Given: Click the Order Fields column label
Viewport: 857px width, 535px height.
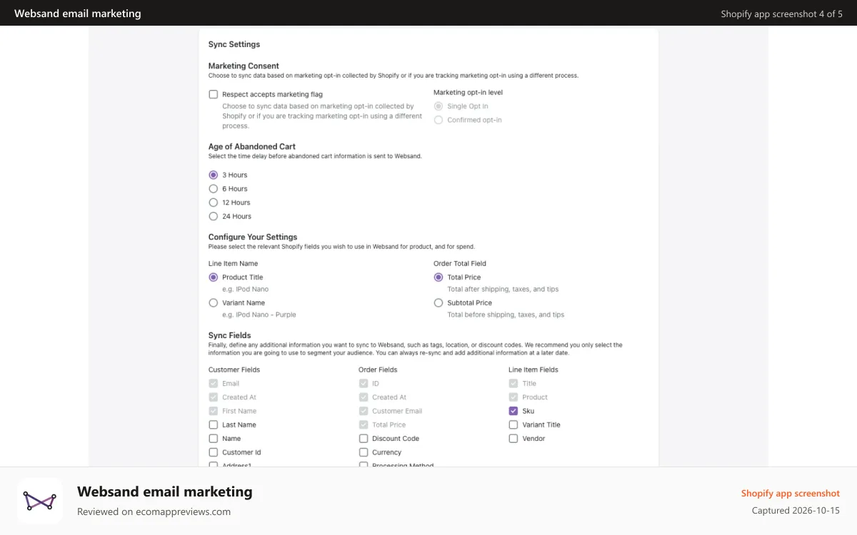Looking at the screenshot, I should click(378, 370).
